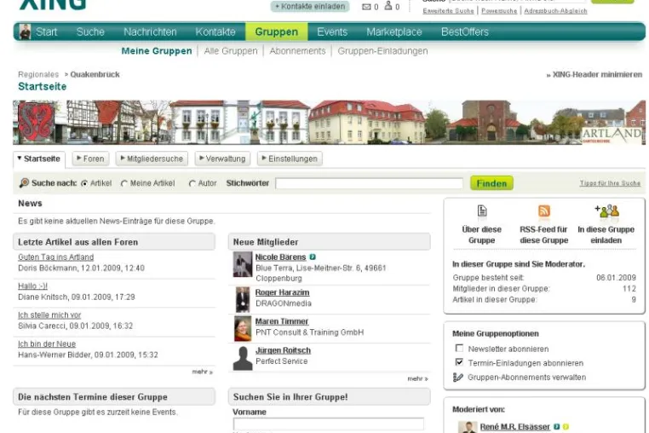
Task: Open article Ich bin der Neue
Action: click(47, 344)
